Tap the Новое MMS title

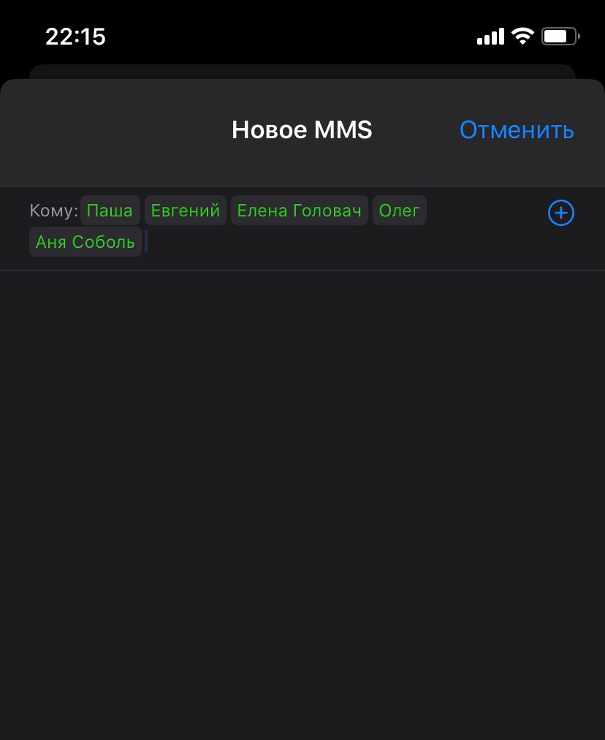tap(302, 129)
